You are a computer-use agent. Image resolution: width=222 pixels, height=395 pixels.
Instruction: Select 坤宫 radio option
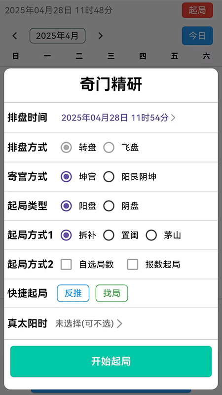[x=66, y=177]
